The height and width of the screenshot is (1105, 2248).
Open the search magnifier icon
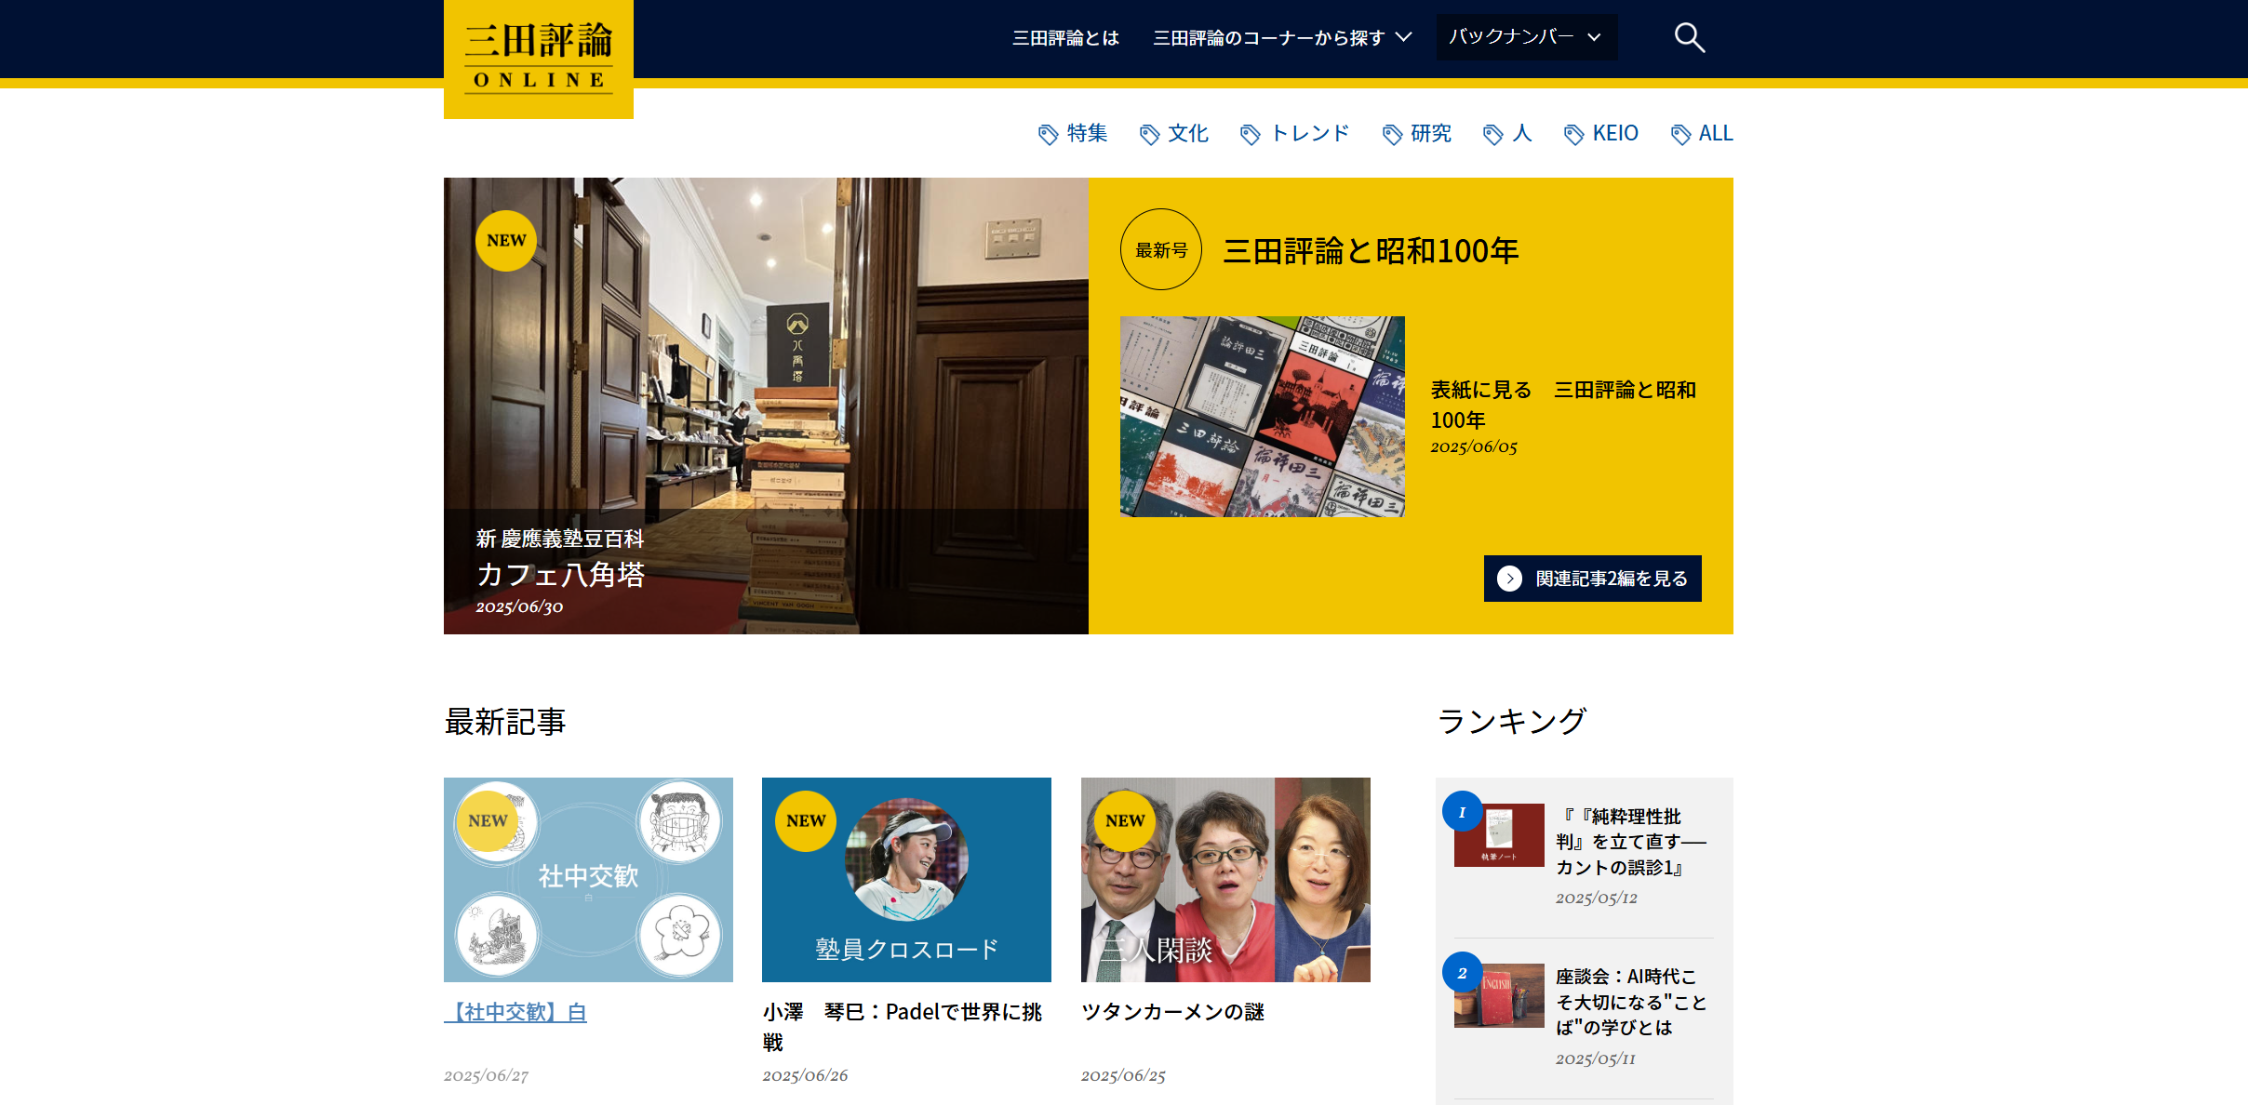pos(1688,37)
